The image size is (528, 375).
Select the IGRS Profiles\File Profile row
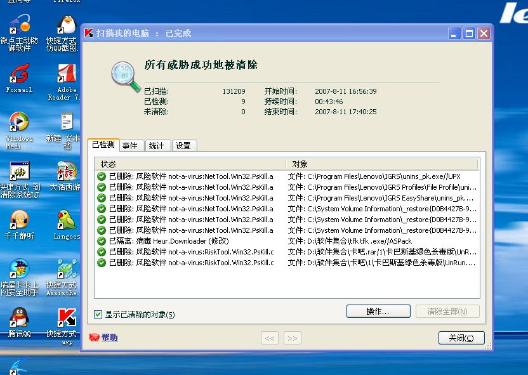tap(287, 187)
